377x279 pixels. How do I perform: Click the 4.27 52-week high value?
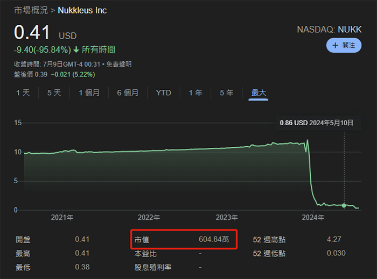334,239
